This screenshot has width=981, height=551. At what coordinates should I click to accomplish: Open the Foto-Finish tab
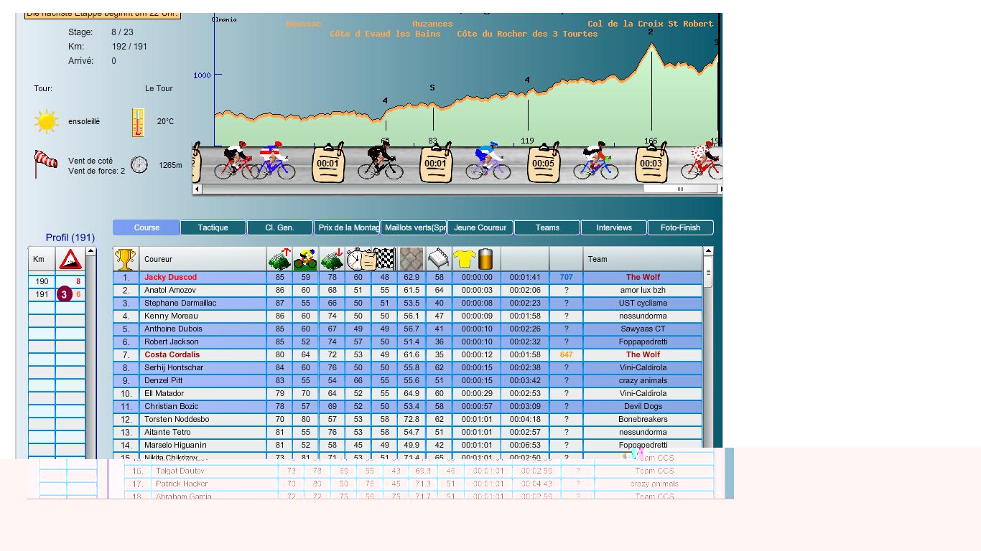click(x=680, y=227)
